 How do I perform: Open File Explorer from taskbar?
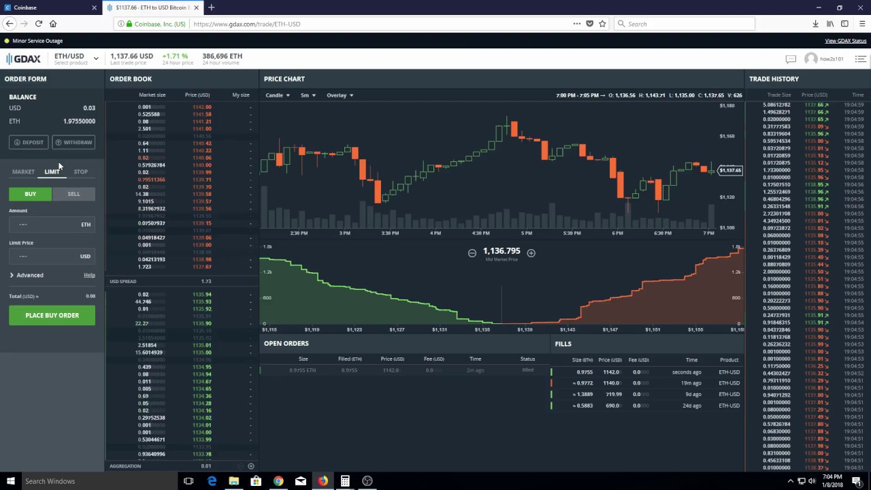click(234, 481)
